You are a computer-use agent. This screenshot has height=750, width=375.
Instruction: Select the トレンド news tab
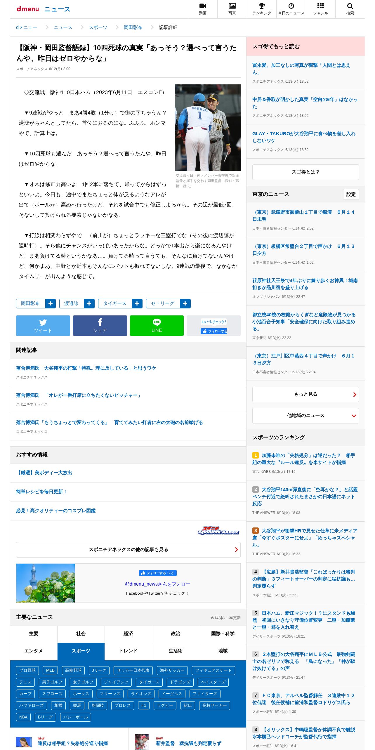point(128,651)
